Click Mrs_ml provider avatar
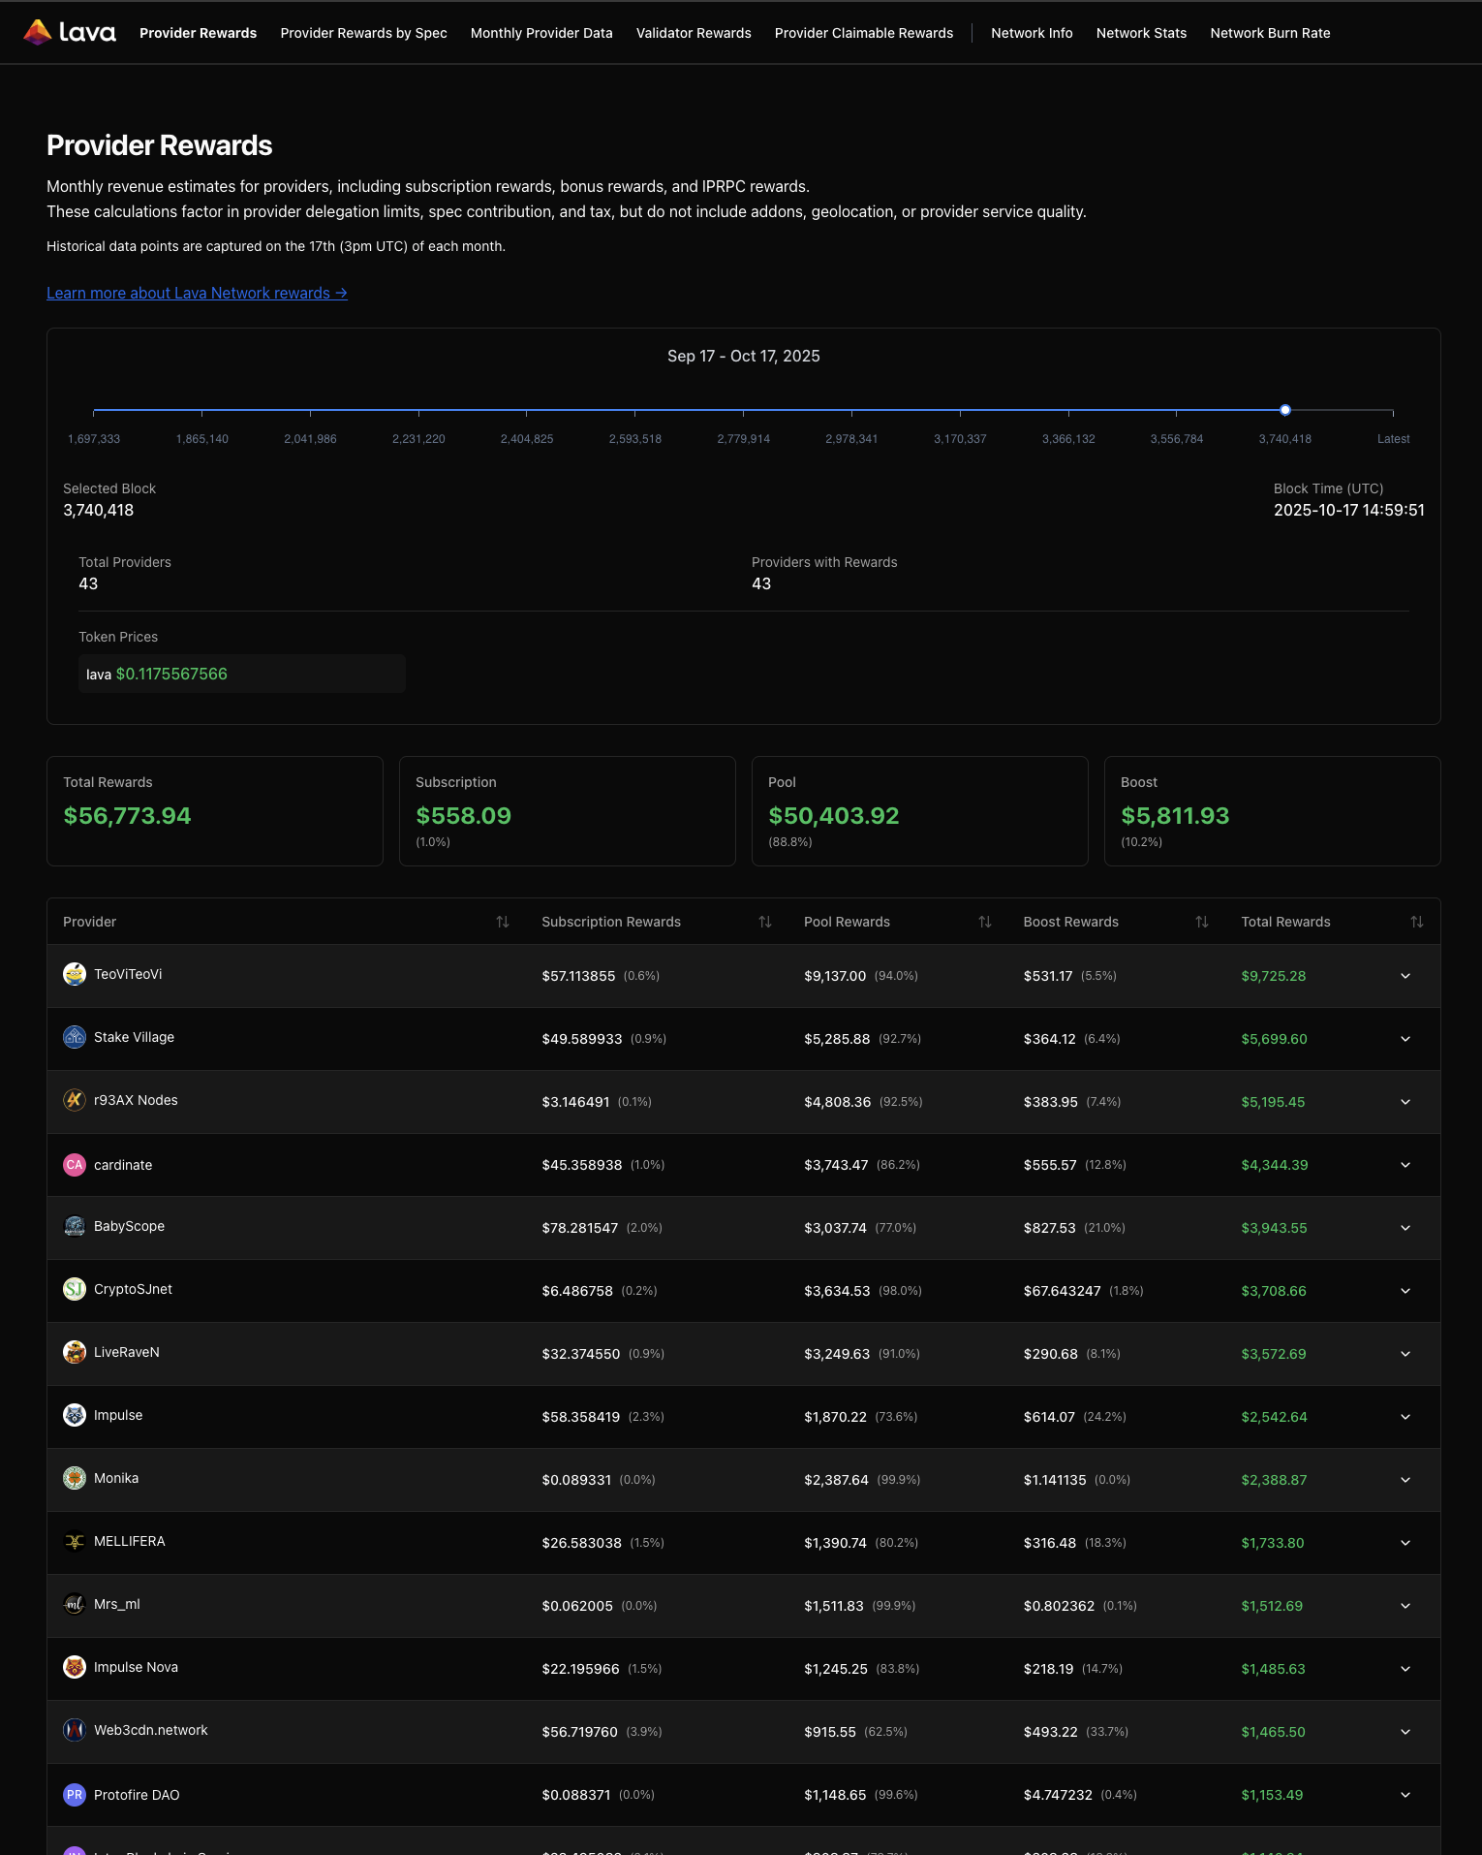This screenshot has width=1482, height=1855. point(75,1604)
